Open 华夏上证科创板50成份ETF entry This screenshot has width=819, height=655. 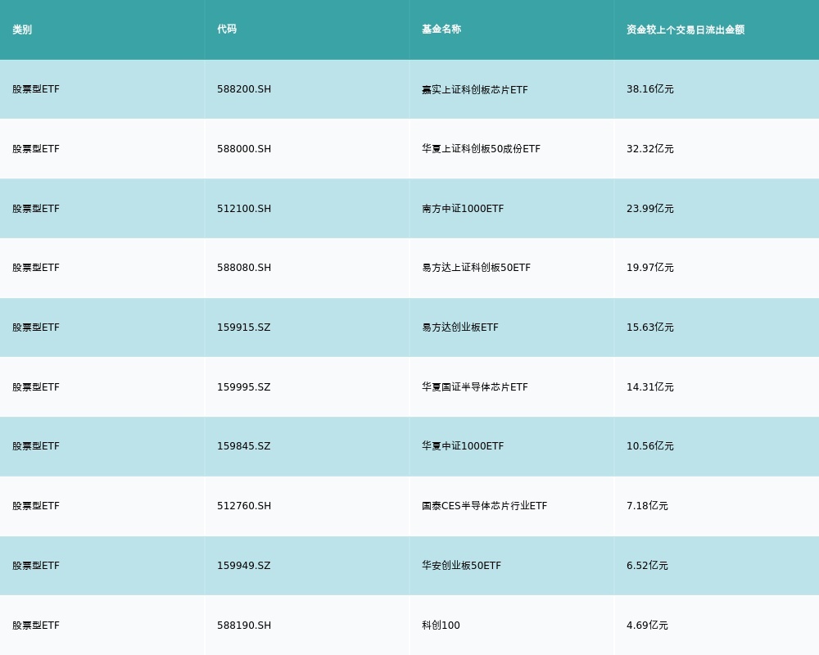[x=481, y=149]
